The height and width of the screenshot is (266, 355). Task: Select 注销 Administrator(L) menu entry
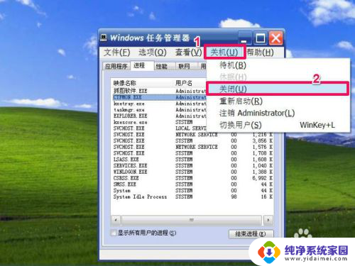278,113
